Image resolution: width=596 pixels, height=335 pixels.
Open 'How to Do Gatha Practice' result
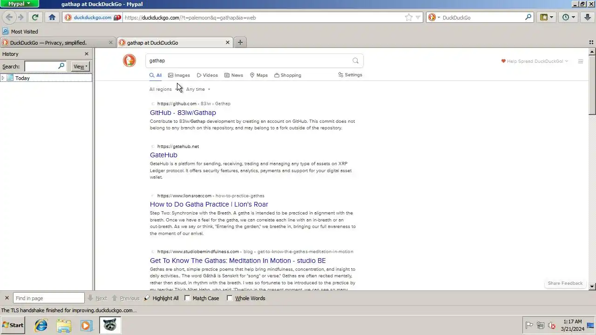click(209, 204)
